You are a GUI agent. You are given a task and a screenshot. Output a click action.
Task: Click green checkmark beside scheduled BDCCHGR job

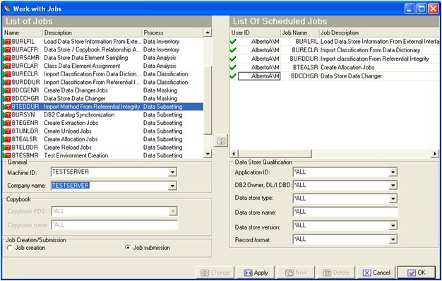point(233,76)
